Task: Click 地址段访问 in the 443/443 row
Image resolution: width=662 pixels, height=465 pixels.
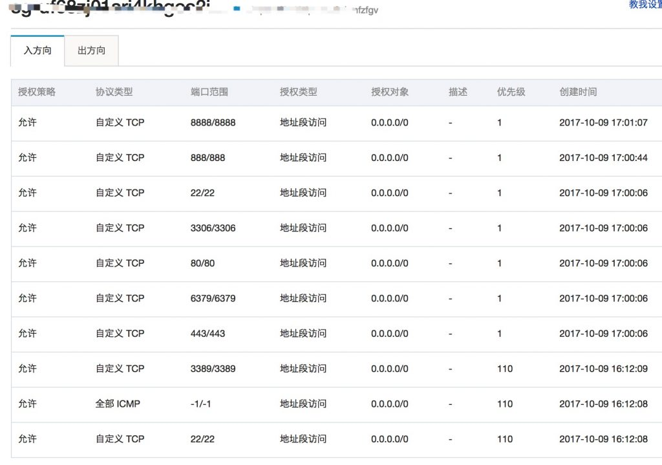Action: pyautogui.click(x=303, y=334)
